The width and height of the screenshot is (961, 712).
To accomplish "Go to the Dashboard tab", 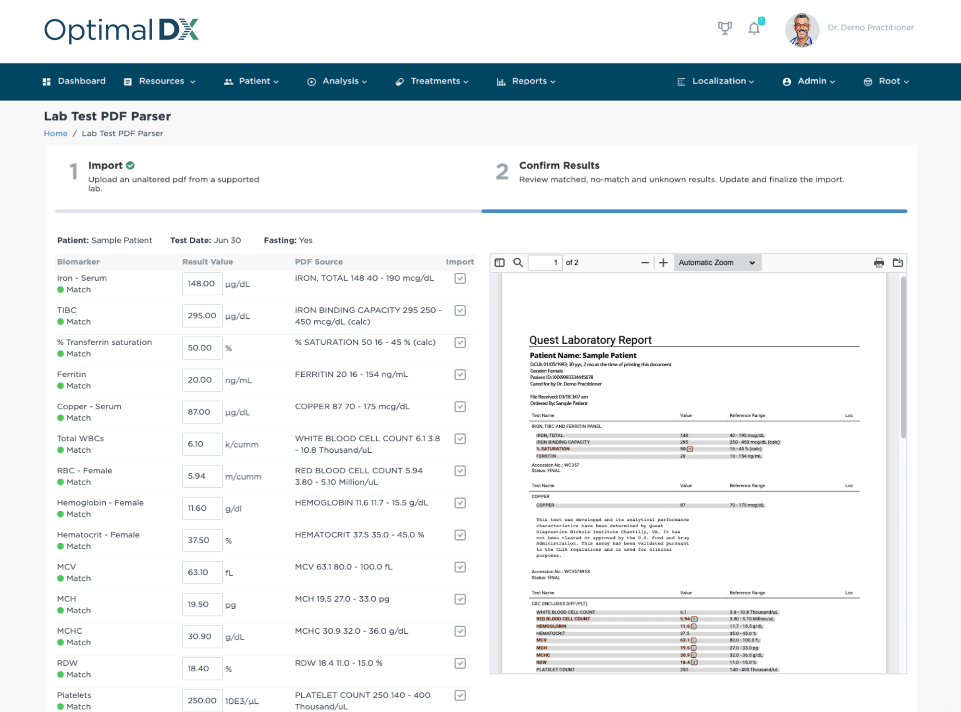I will point(74,81).
